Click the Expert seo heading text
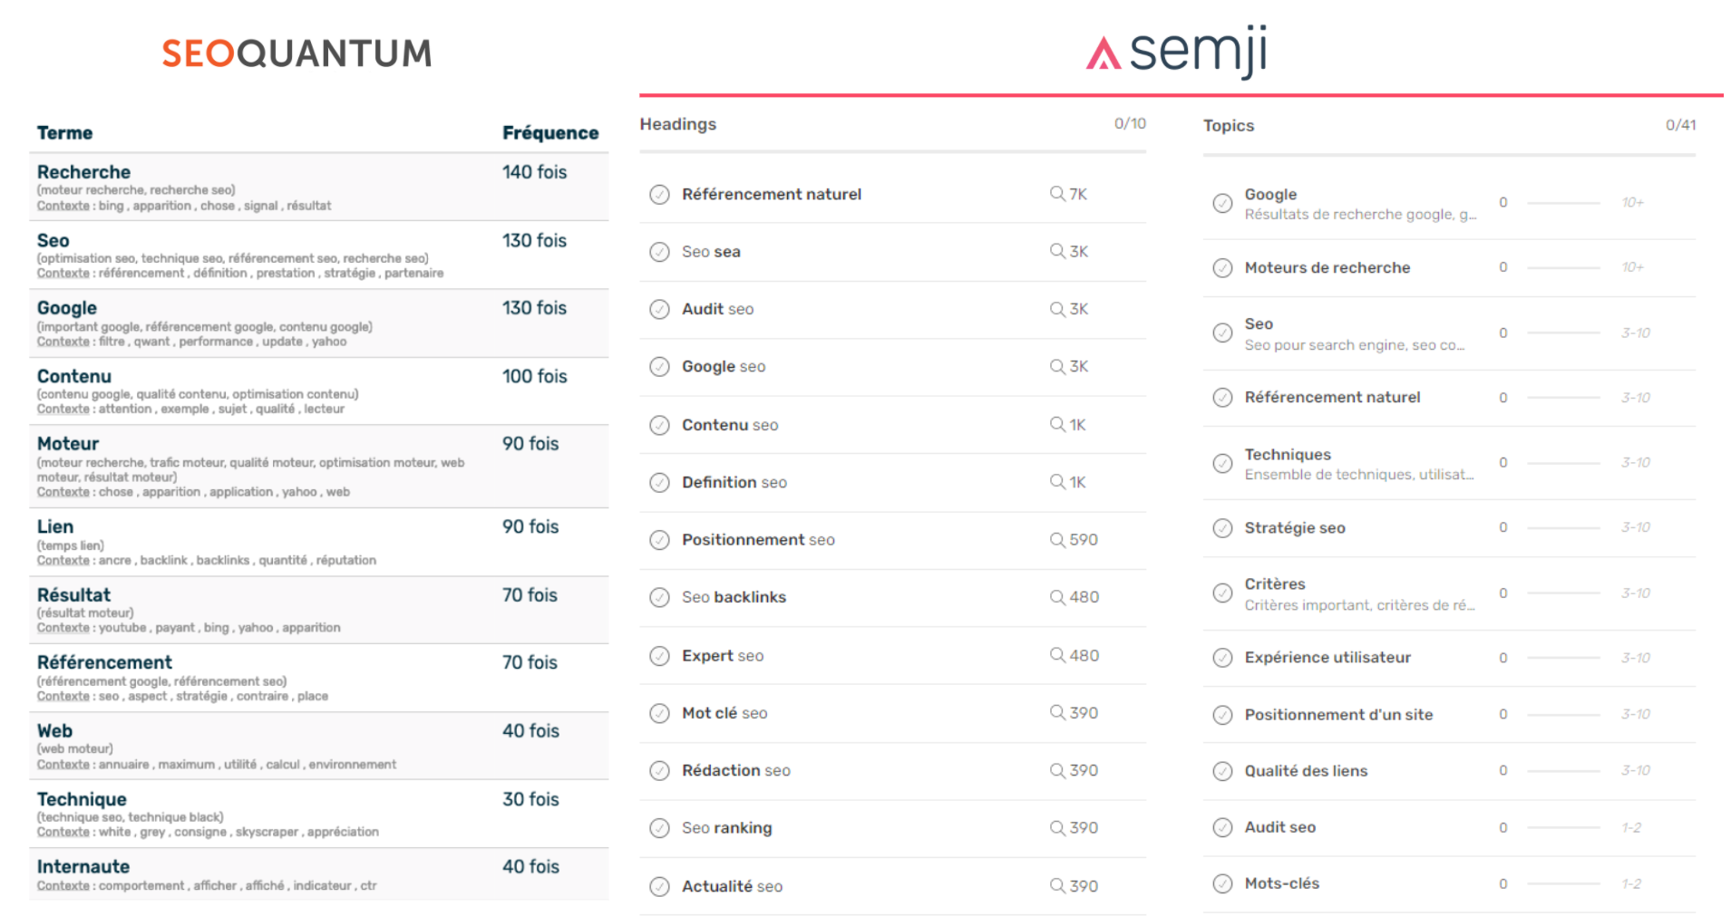1731x916 pixels. [x=723, y=656]
